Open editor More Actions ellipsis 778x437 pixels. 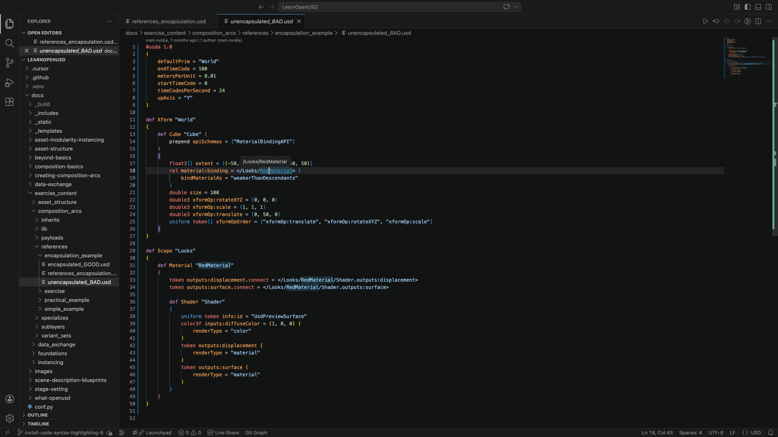click(x=769, y=21)
